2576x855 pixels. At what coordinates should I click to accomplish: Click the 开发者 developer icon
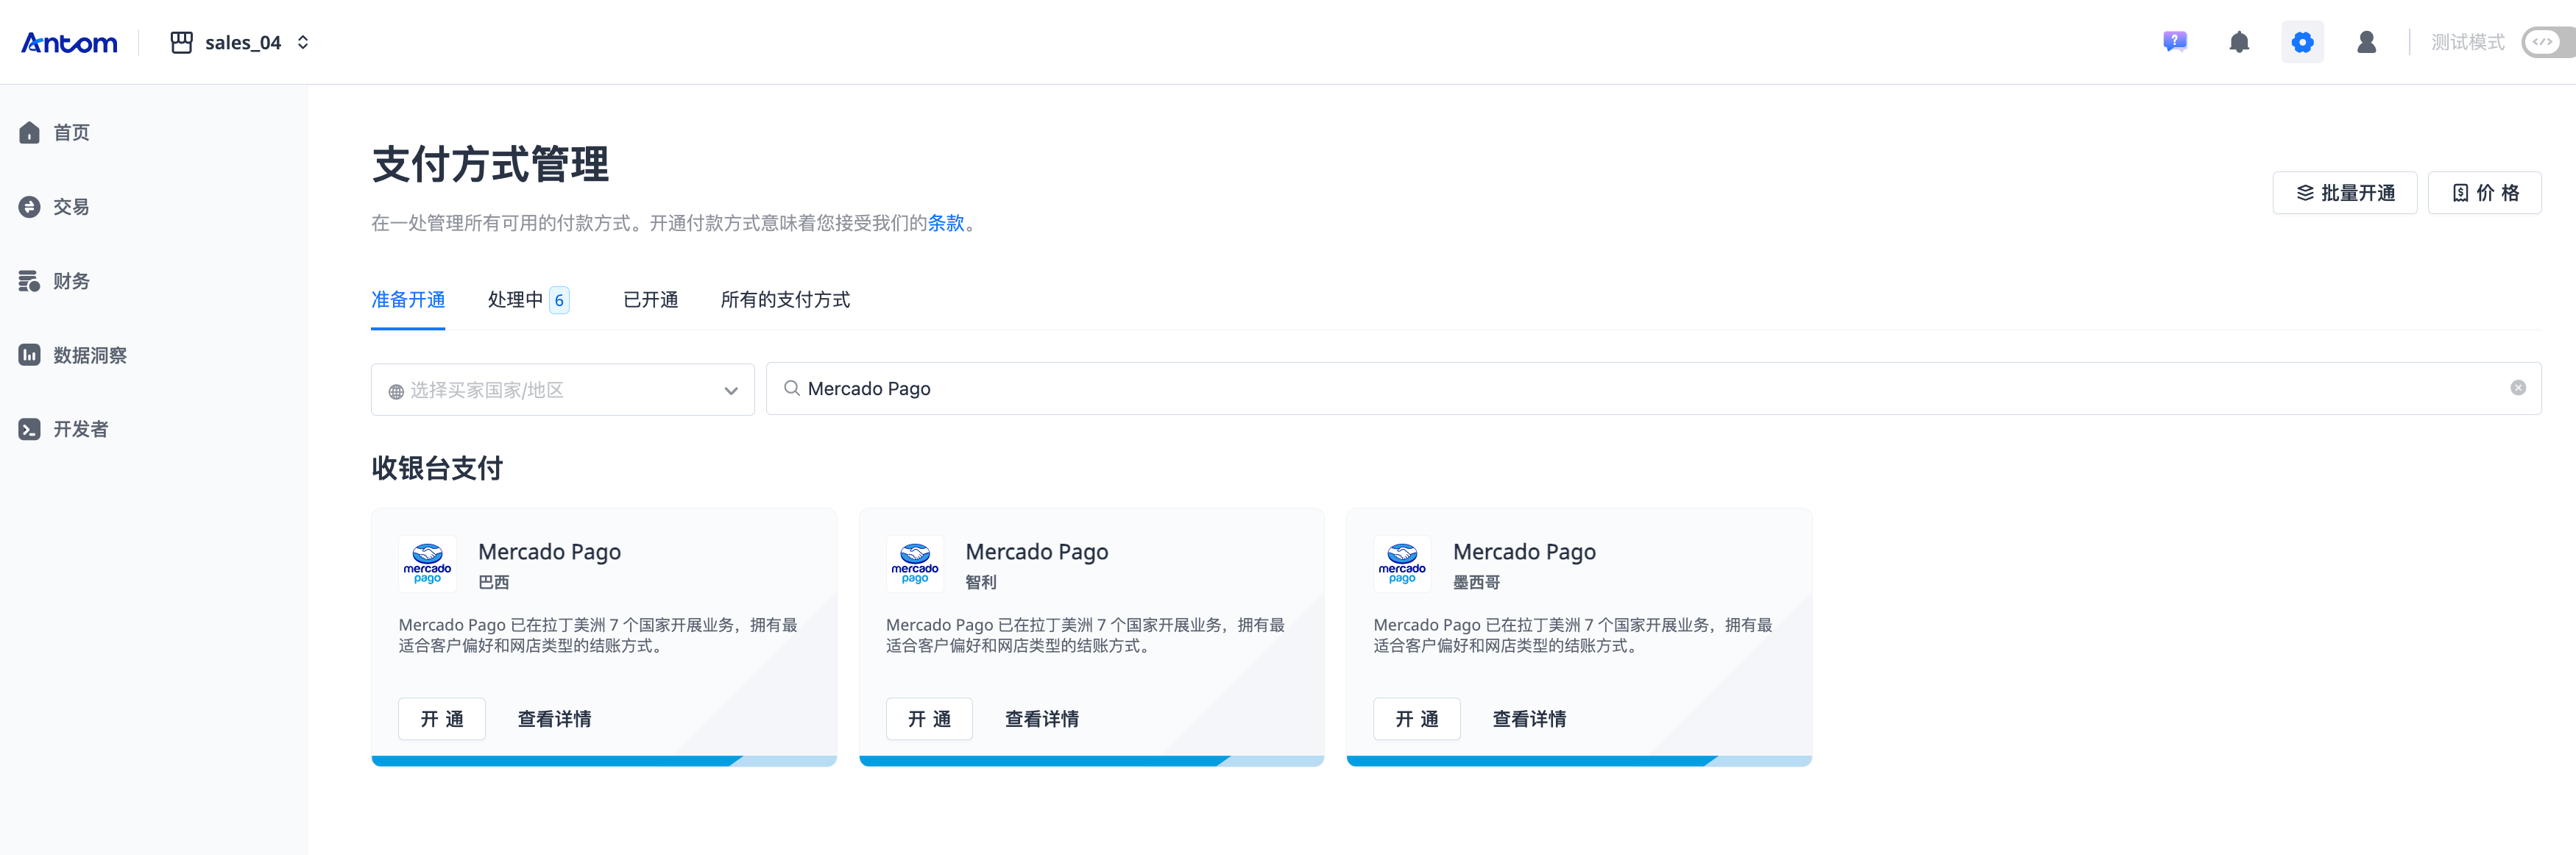29,429
